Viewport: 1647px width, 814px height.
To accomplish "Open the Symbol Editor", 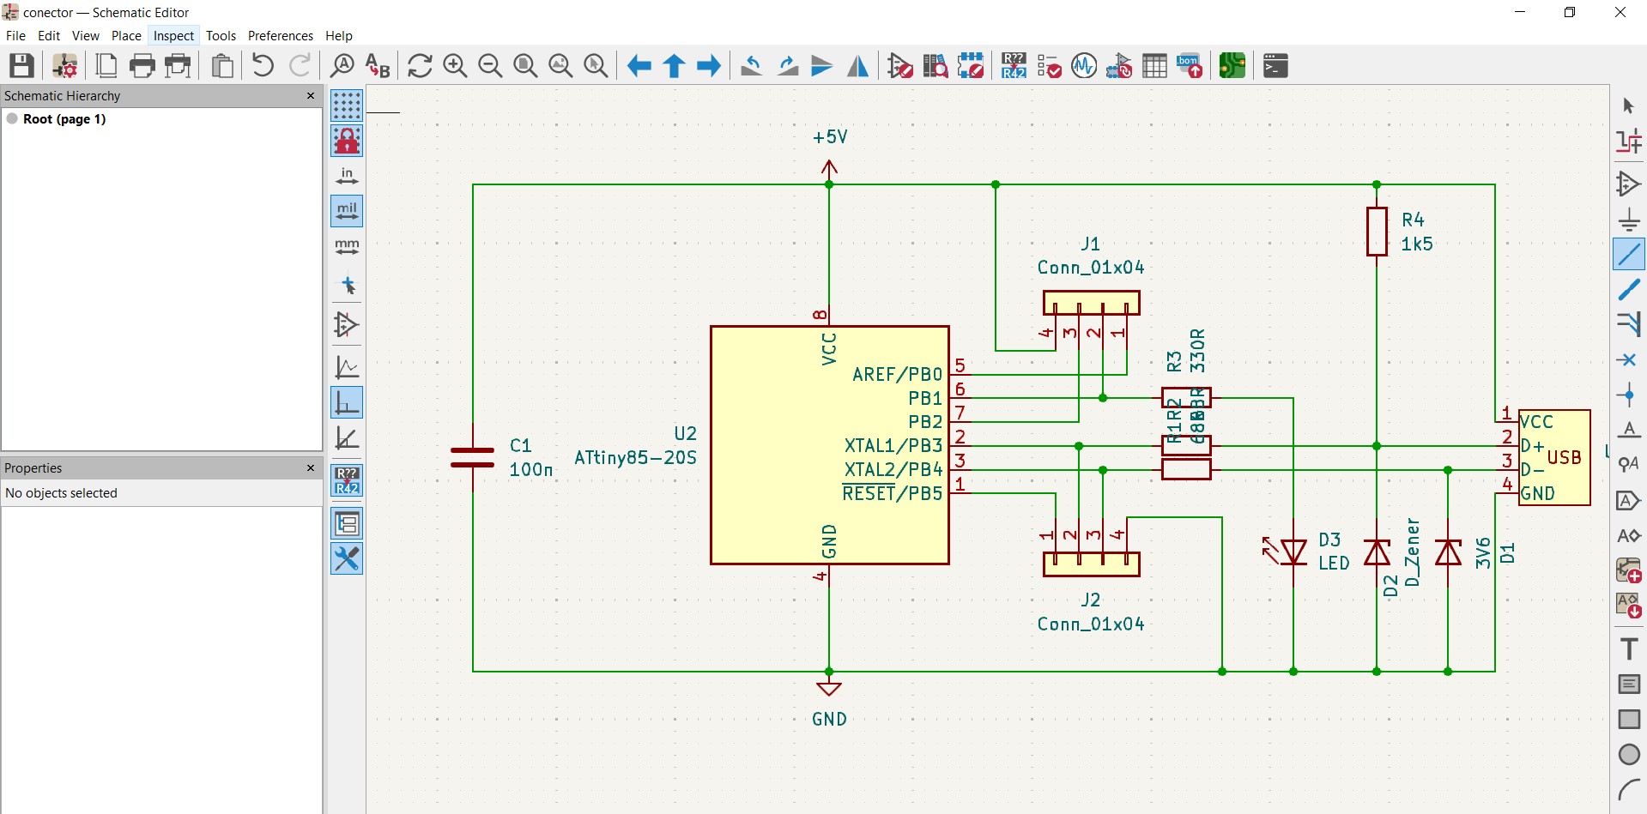I will point(900,65).
